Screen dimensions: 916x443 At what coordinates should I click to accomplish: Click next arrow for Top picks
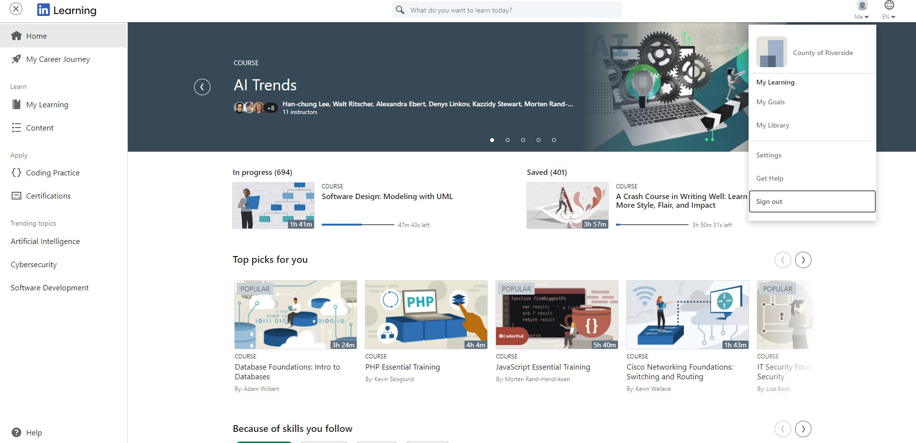pyautogui.click(x=803, y=260)
